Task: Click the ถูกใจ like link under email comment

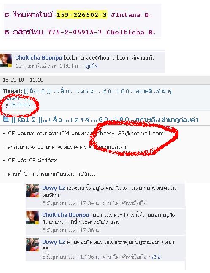Action: coord(92,66)
